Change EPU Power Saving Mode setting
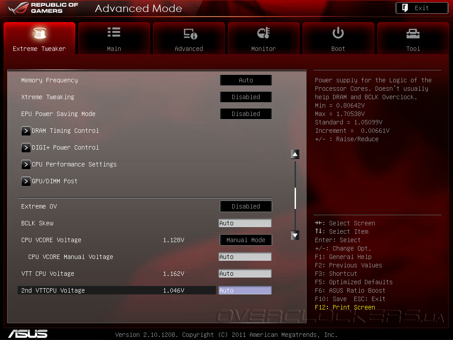Image resolution: width=453 pixels, height=340 pixels. 246,114
